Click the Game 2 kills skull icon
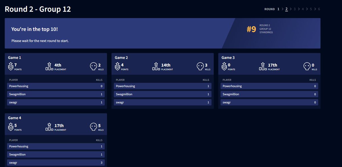This screenshot has width=342, height=167. (200, 66)
